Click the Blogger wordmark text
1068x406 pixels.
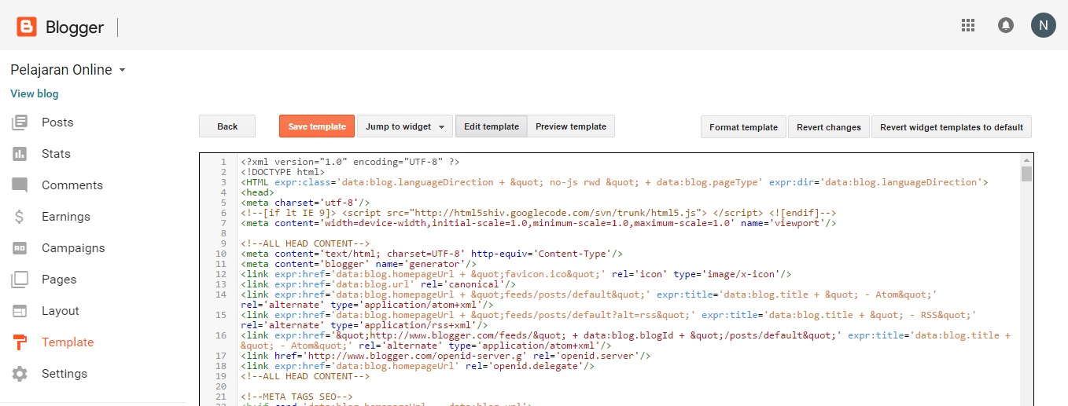(x=75, y=27)
